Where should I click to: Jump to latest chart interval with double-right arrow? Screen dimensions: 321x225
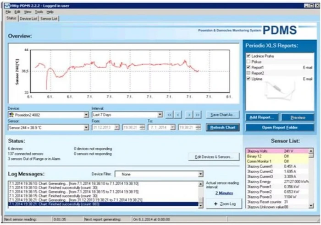point(198,115)
